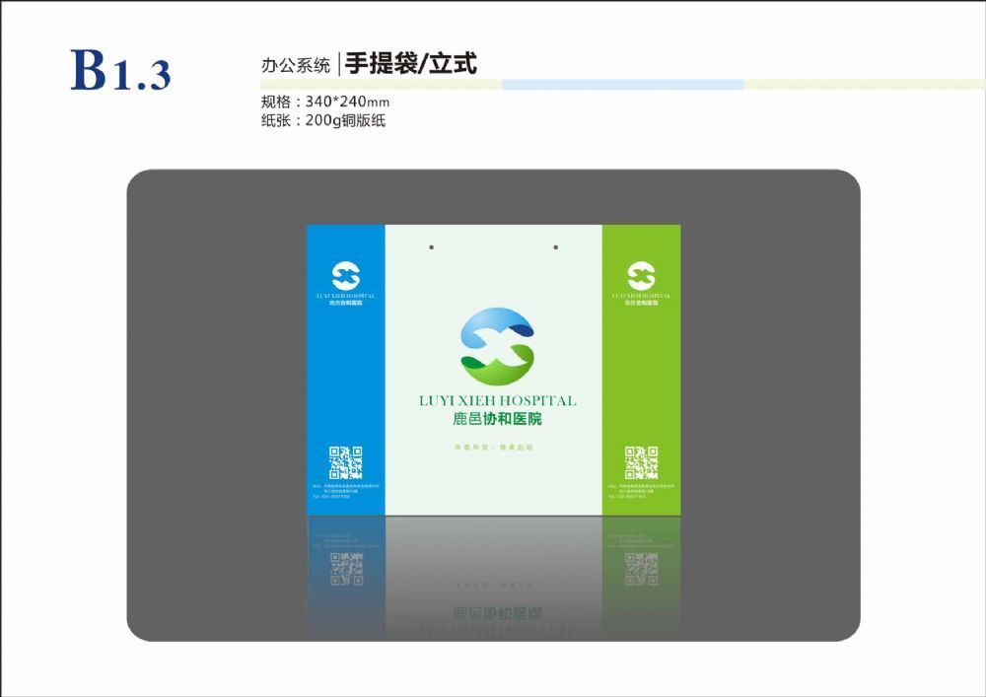The height and width of the screenshot is (697, 986).
Task: Click the 鹿邑协和医院 text in bag center
Action: click(494, 419)
